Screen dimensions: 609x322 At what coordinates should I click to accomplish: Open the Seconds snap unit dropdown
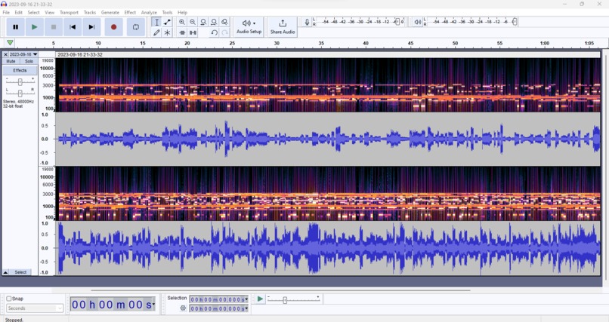(35, 308)
